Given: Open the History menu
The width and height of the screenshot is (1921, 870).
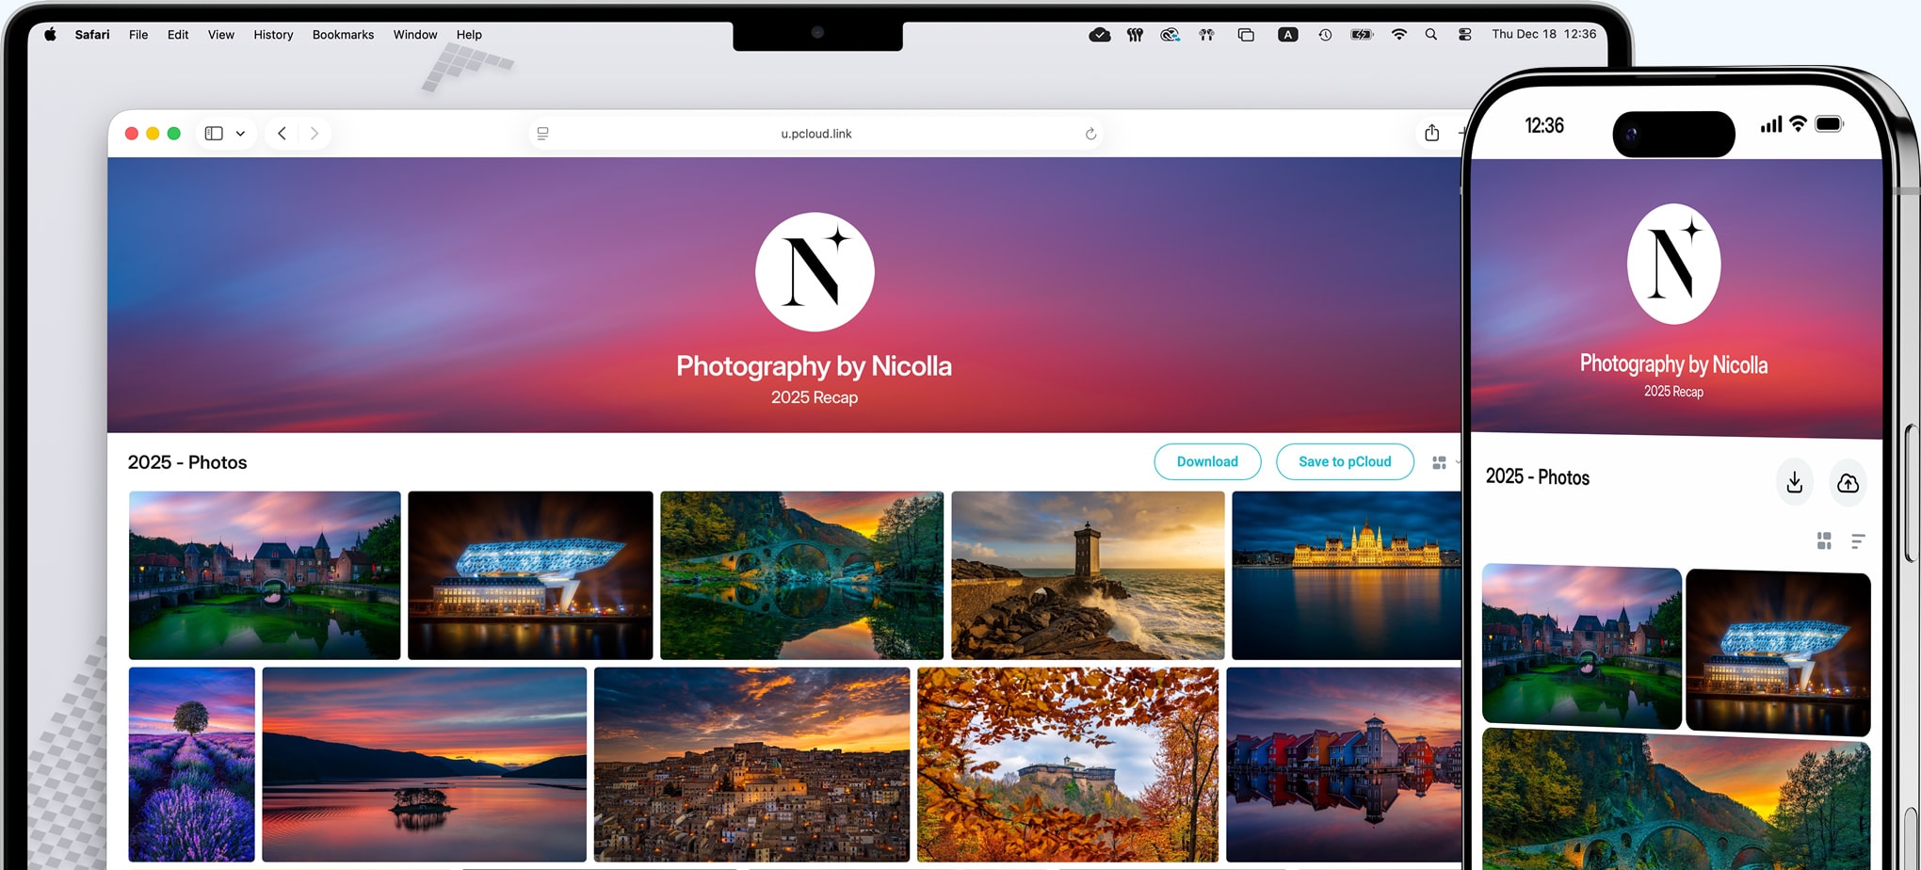Looking at the screenshot, I should 273,35.
